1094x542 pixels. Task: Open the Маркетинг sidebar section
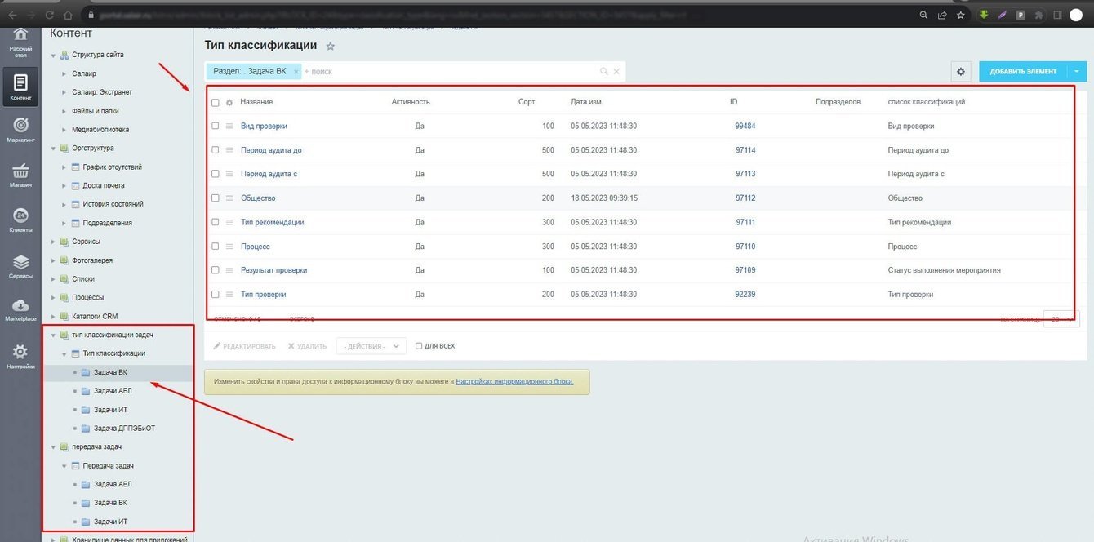(x=20, y=129)
